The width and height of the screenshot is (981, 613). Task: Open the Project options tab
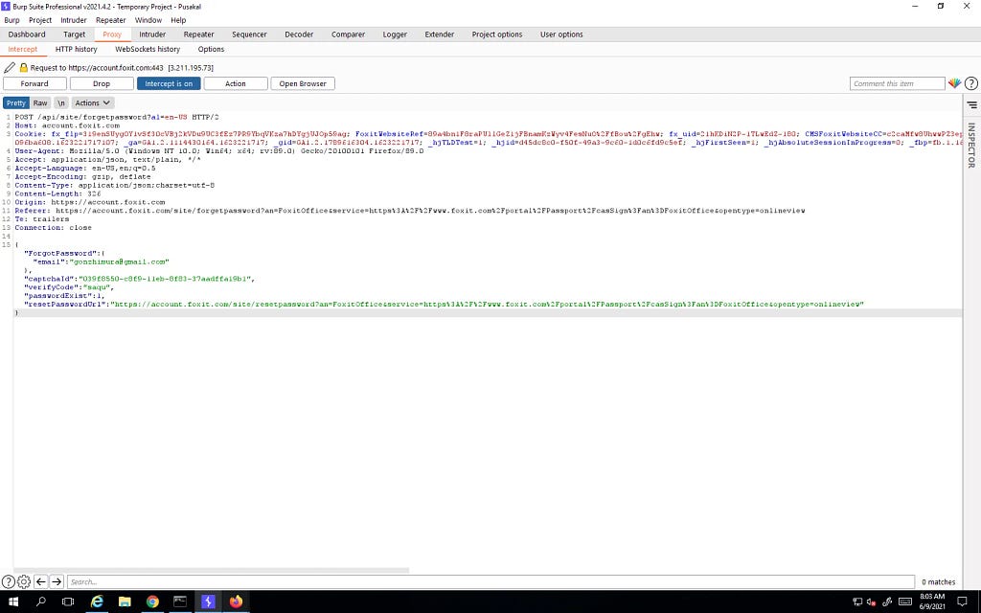[x=497, y=34]
